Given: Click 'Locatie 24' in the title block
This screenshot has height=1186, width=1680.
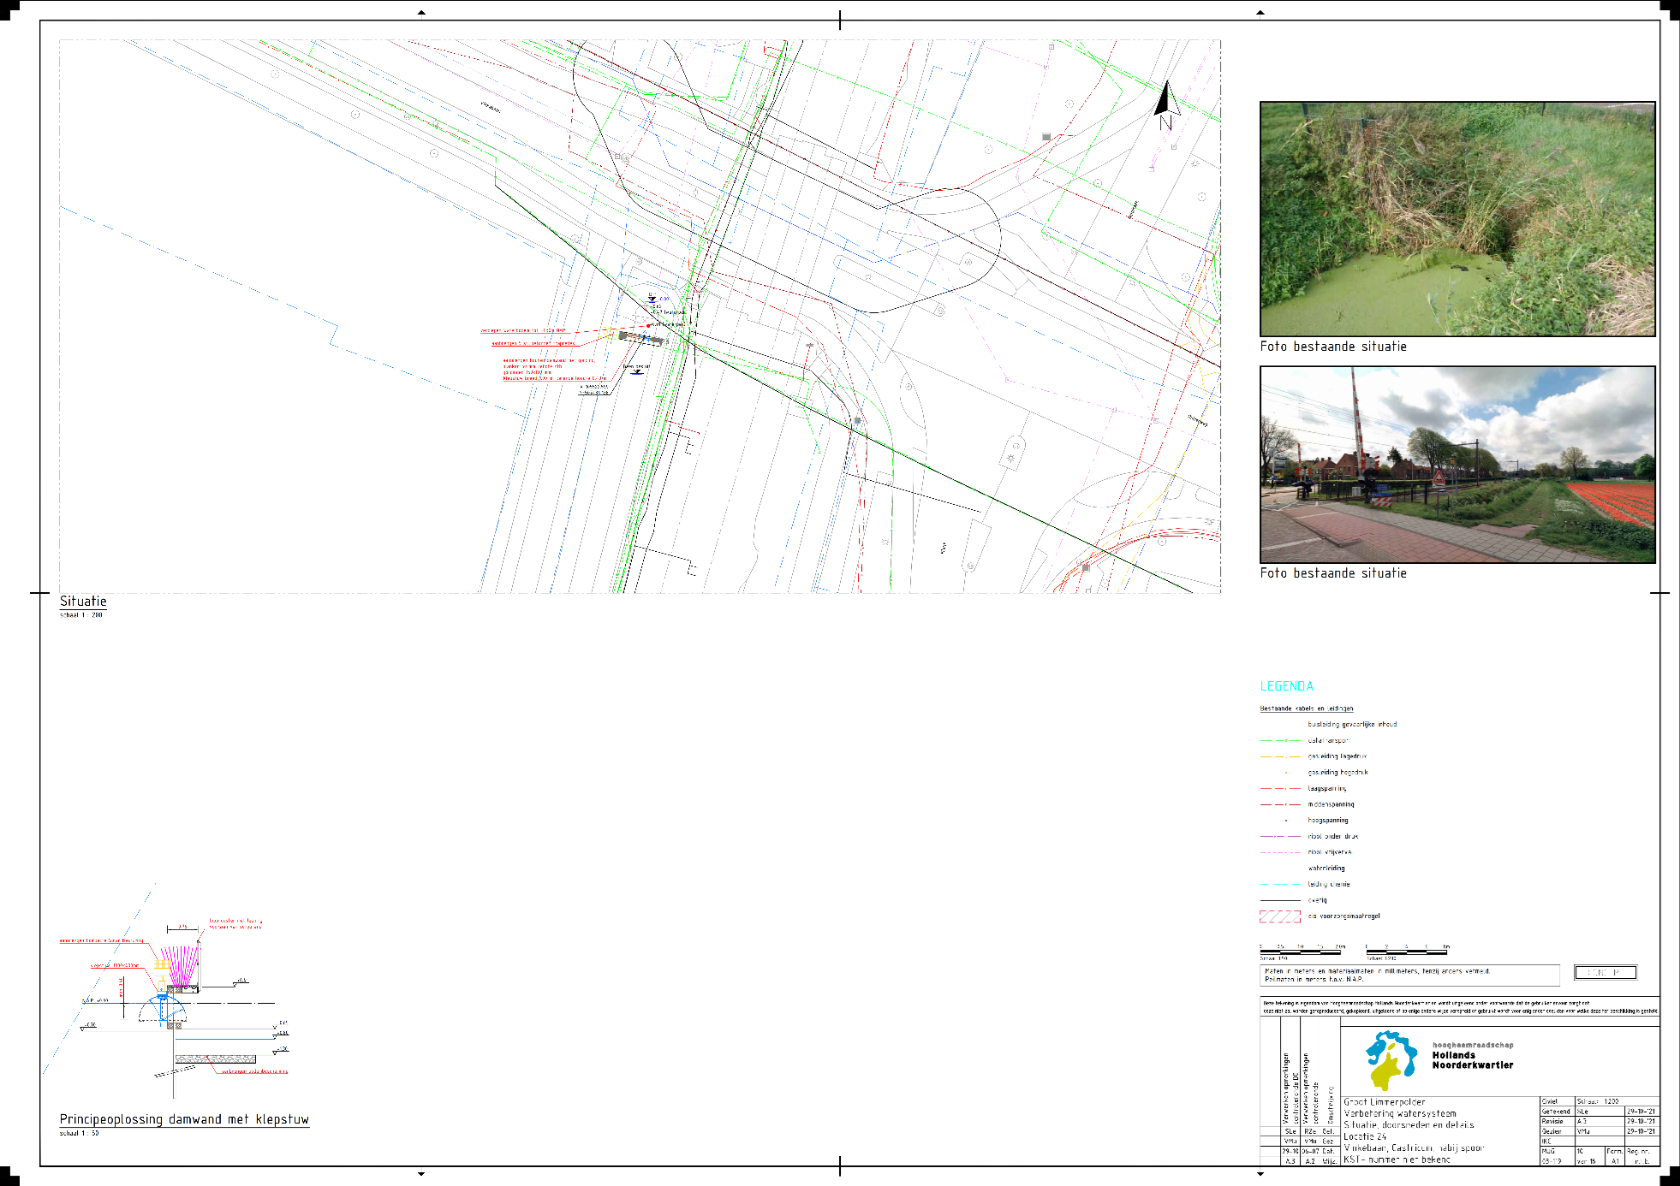Looking at the screenshot, I should click(1365, 1137).
